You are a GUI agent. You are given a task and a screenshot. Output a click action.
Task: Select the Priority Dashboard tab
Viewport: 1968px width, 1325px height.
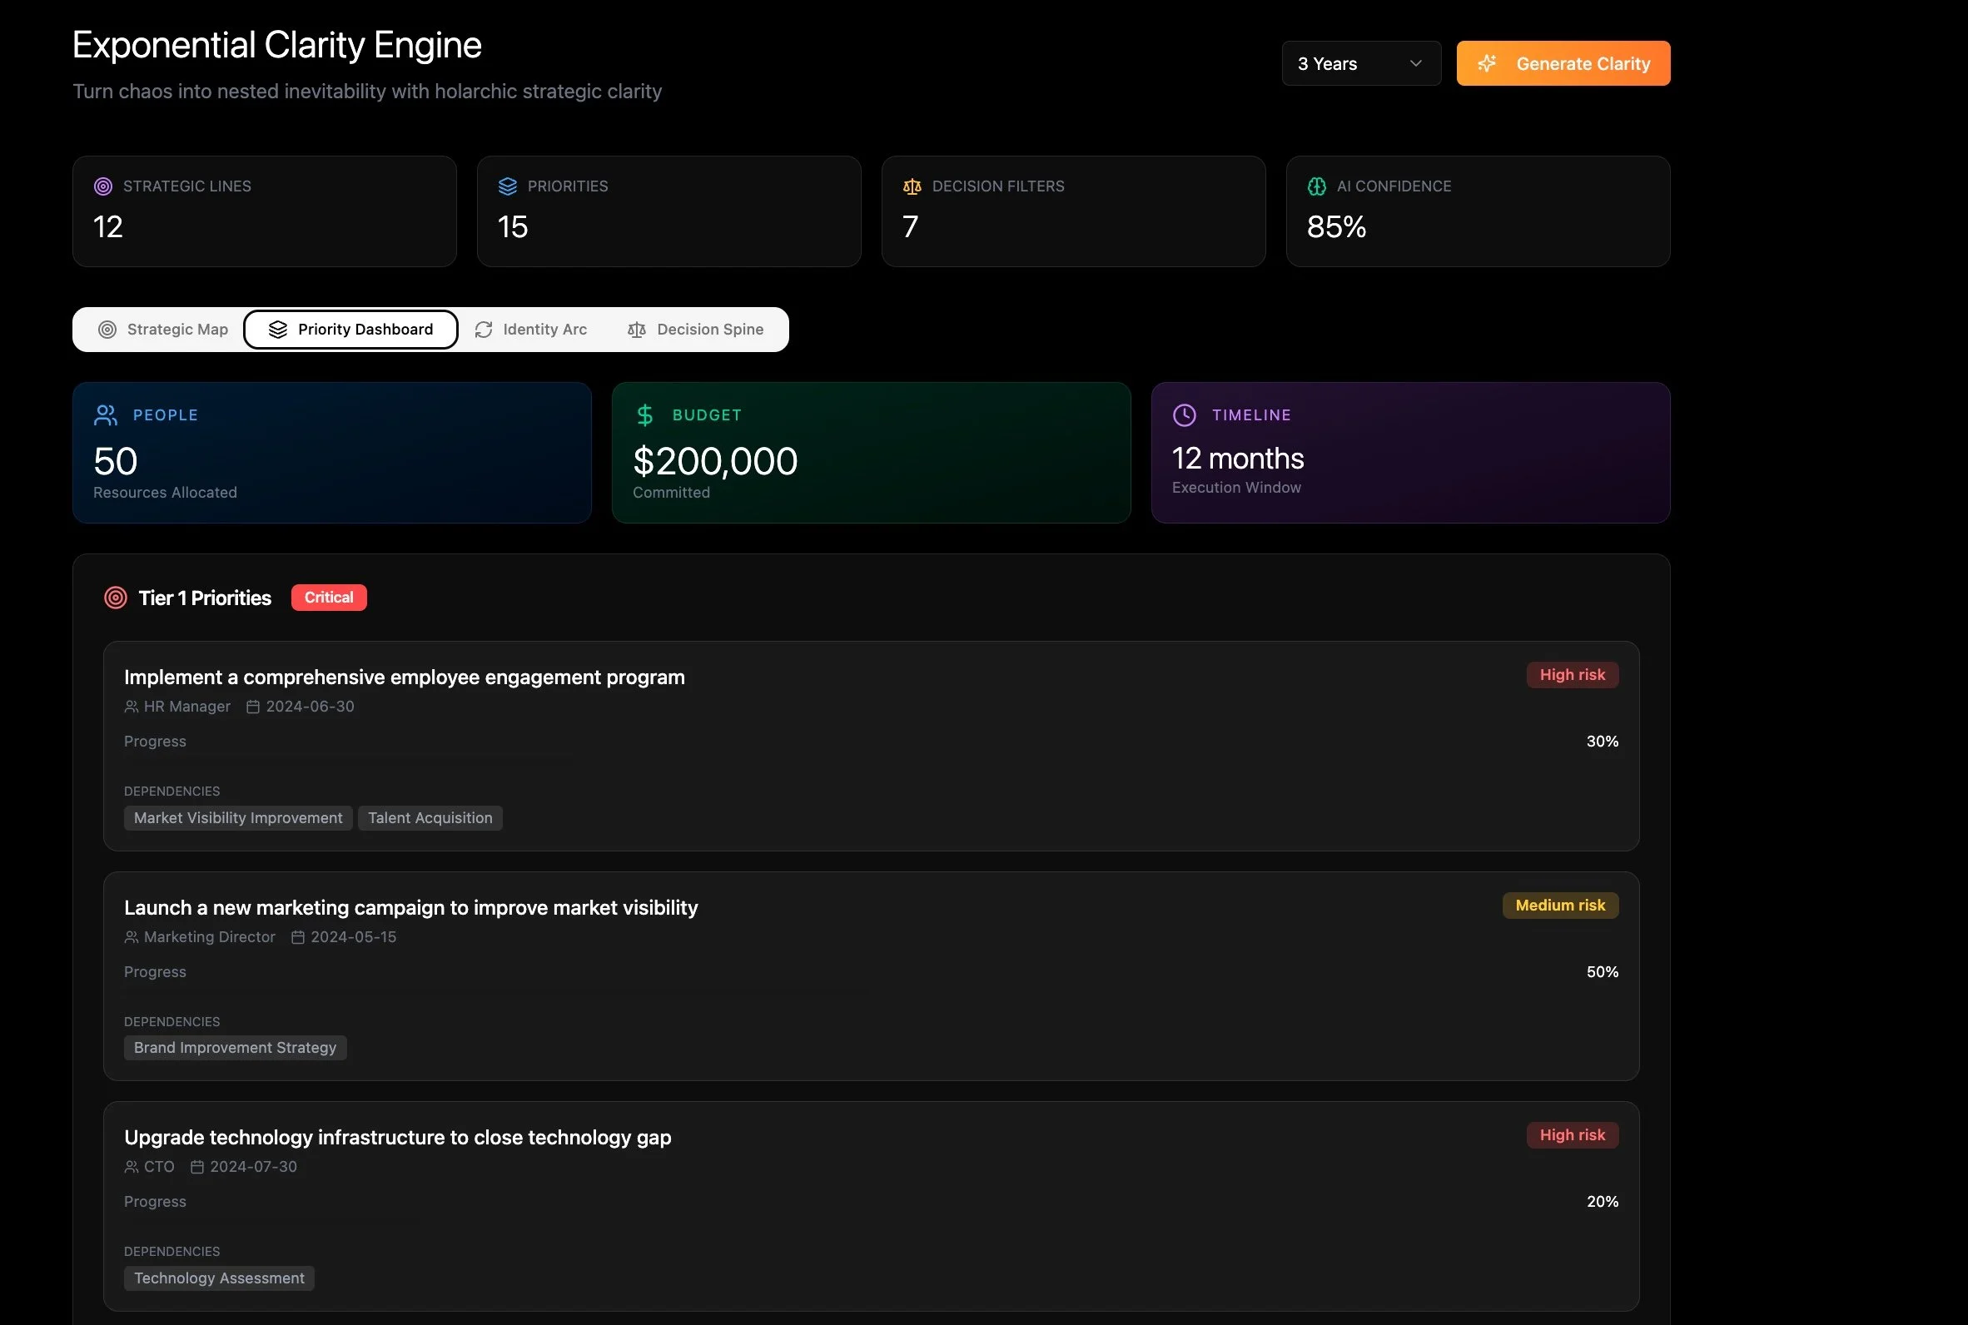tap(350, 330)
